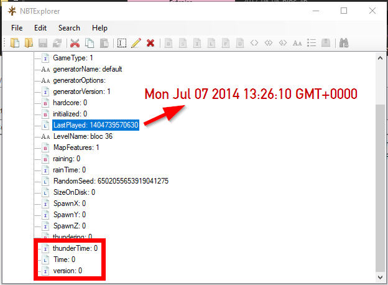
Task: Select the generatorVersion: 1 node
Action: (x=81, y=91)
